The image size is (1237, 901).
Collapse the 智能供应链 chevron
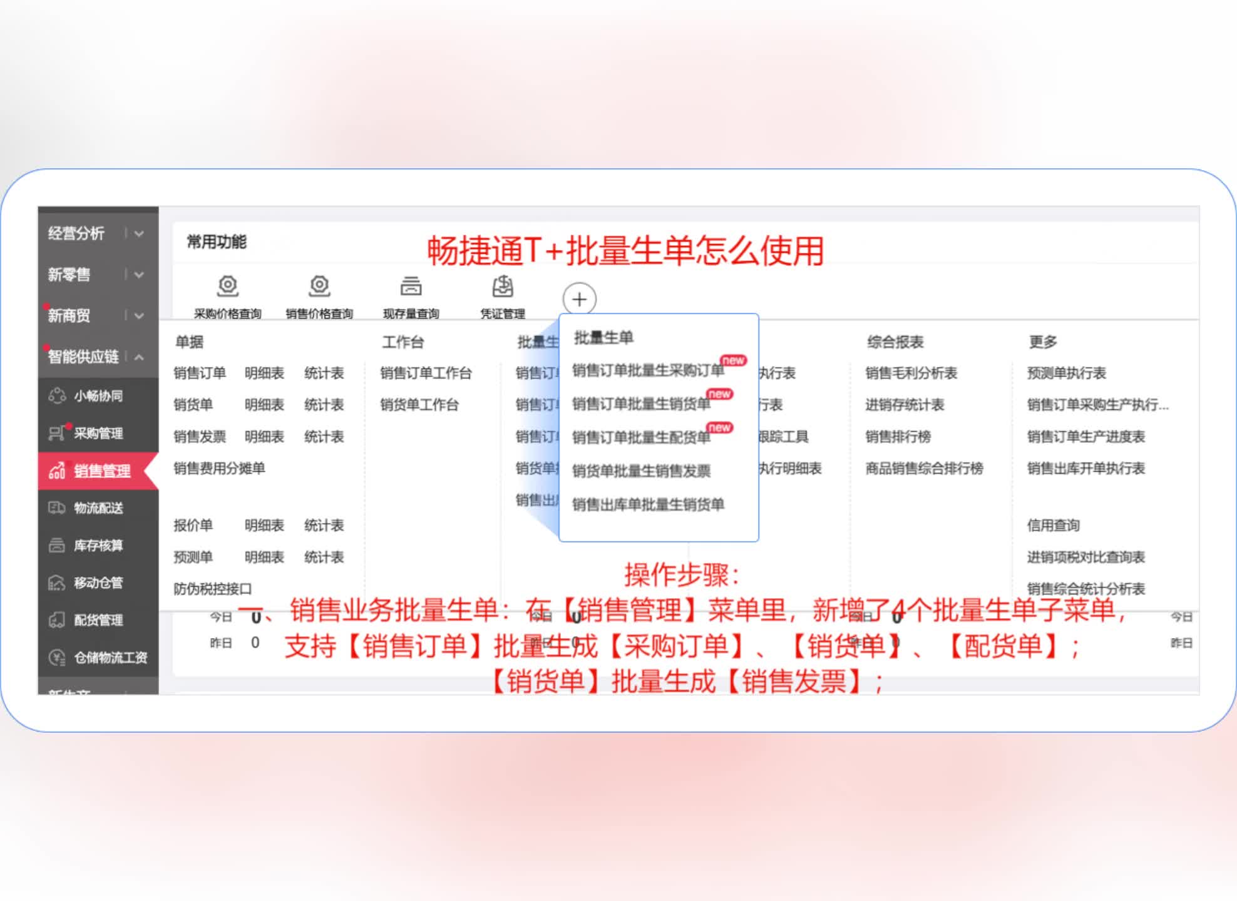(139, 357)
